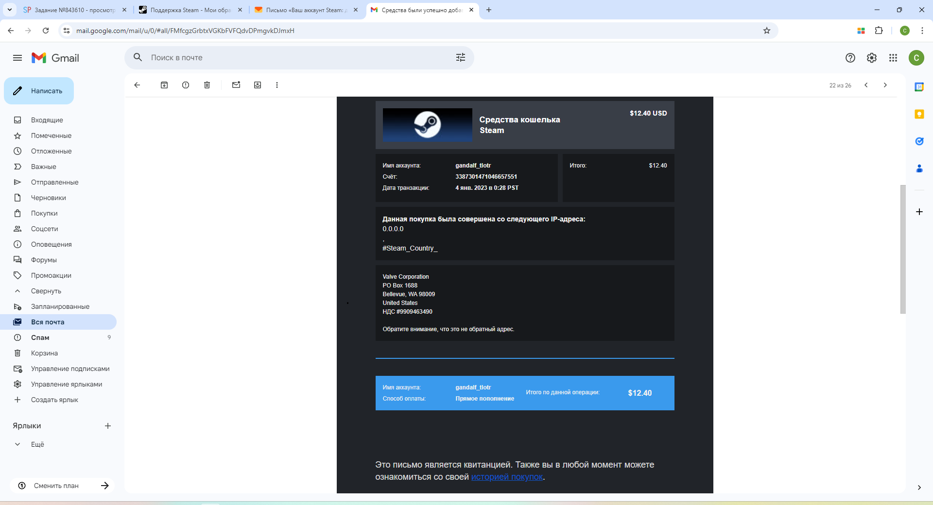The image size is (933, 505).
Task: Open a new browser tab
Action: coord(489,10)
